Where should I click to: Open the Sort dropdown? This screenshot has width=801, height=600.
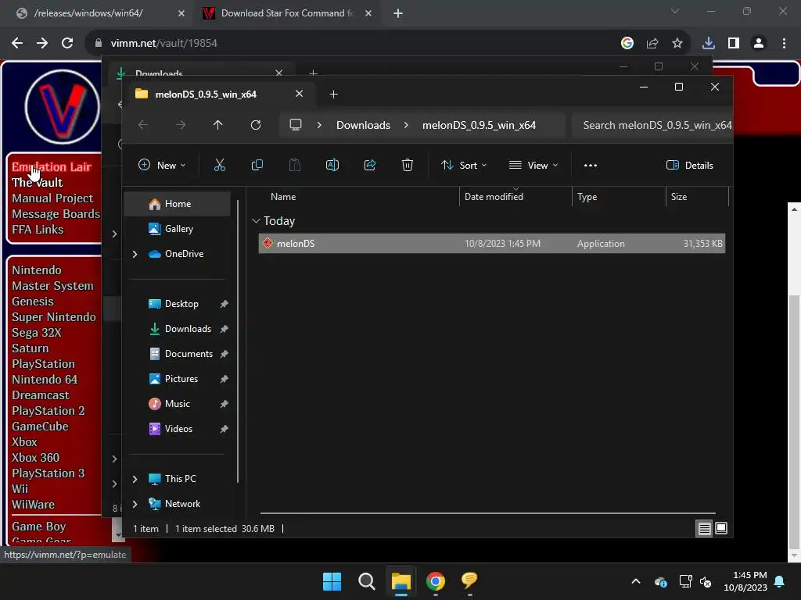tap(465, 166)
